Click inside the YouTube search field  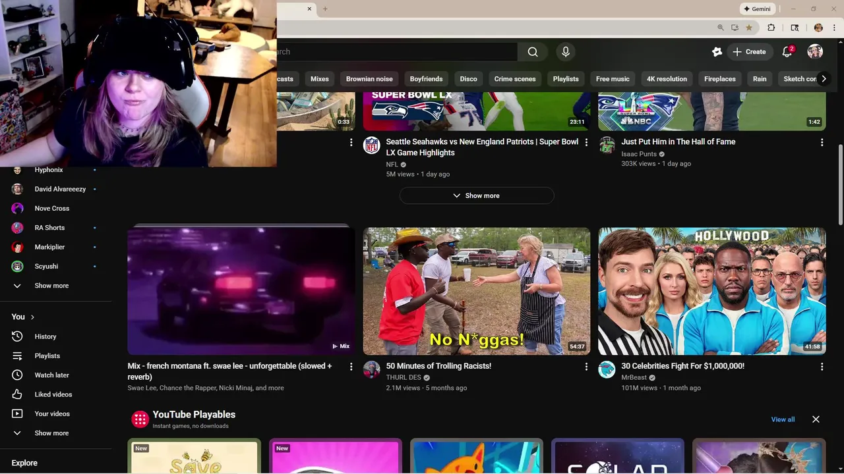pos(396,52)
